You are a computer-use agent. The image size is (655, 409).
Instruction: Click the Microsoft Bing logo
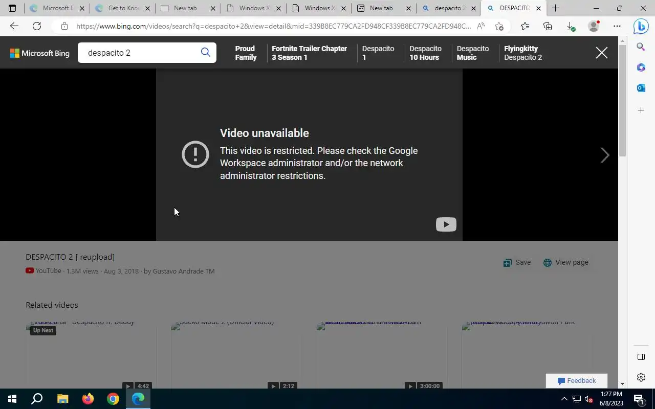[x=40, y=53]
